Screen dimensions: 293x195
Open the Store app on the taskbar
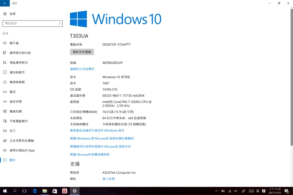coord(55,191)
